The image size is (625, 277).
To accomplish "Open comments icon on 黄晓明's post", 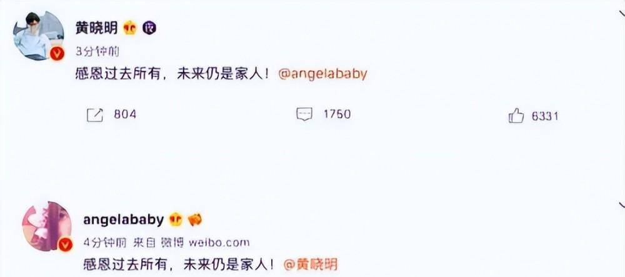I will coord(304,115).
